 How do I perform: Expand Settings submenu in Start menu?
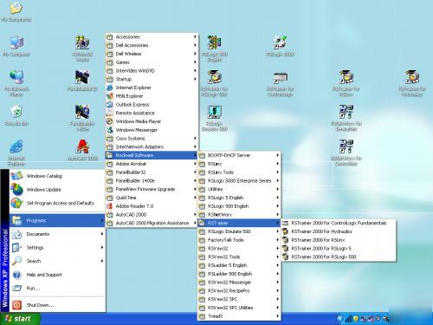57,248
